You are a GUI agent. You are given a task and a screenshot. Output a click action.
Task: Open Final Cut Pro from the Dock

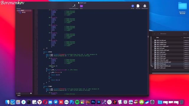click(x=82, y=102)
